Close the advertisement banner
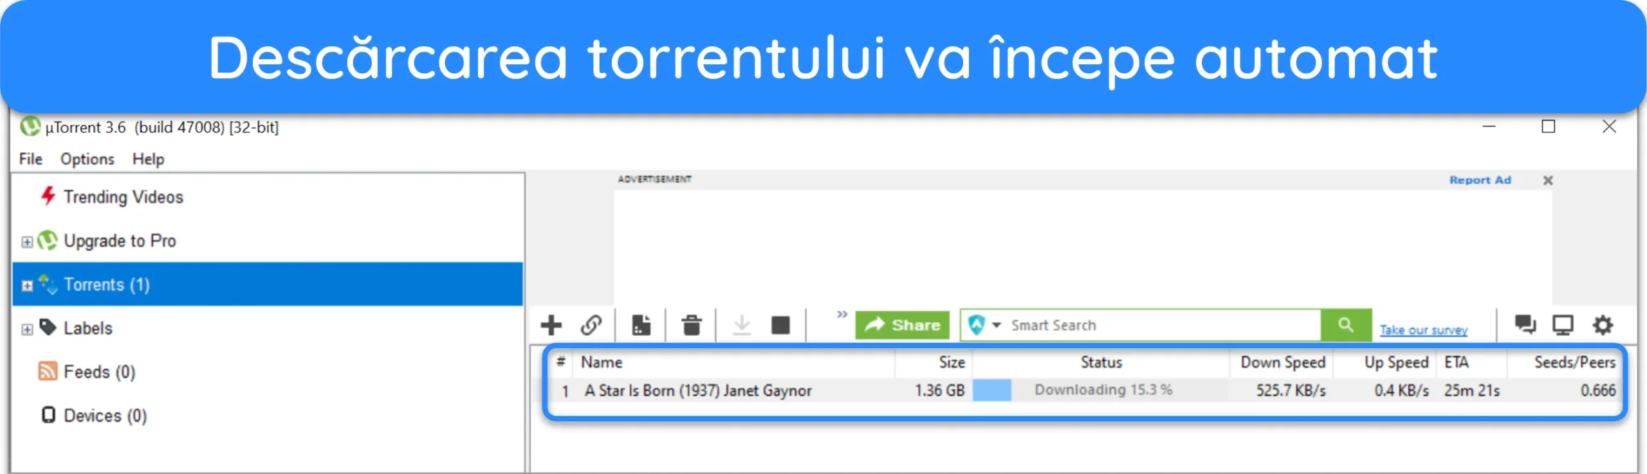Image resolution: width=1647 pixels, height=474 pixels. point(1548,180)
